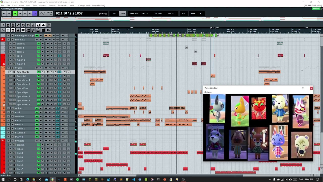Open the Help menu
This screenshot has height=182, width=323.
[x=72, y=6]
